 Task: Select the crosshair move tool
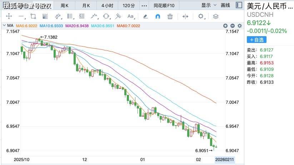(x=9, y=16)
